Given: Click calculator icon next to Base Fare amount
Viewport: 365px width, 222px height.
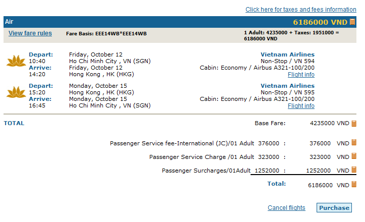Looking at the screenshot, I should click(354, 124).
